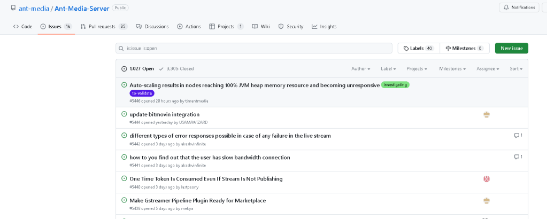Click author akashvinfinite on issue #5442
547x219 pixels.
point(193,144)
